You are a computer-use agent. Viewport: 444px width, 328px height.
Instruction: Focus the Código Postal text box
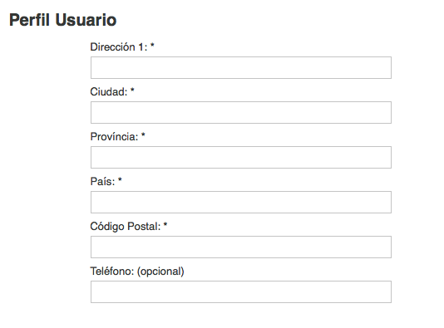coord(241,247)
